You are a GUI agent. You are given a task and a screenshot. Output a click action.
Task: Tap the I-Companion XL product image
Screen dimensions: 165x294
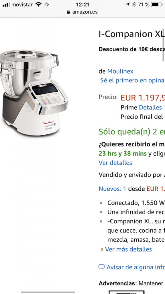[x=34, y=92]
